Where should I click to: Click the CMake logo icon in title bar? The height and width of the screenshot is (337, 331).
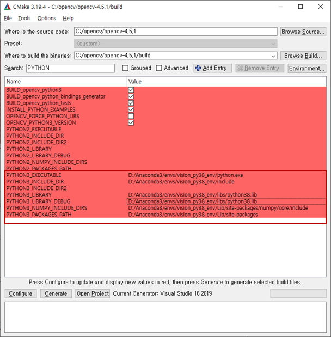click(x=7, y=7)
